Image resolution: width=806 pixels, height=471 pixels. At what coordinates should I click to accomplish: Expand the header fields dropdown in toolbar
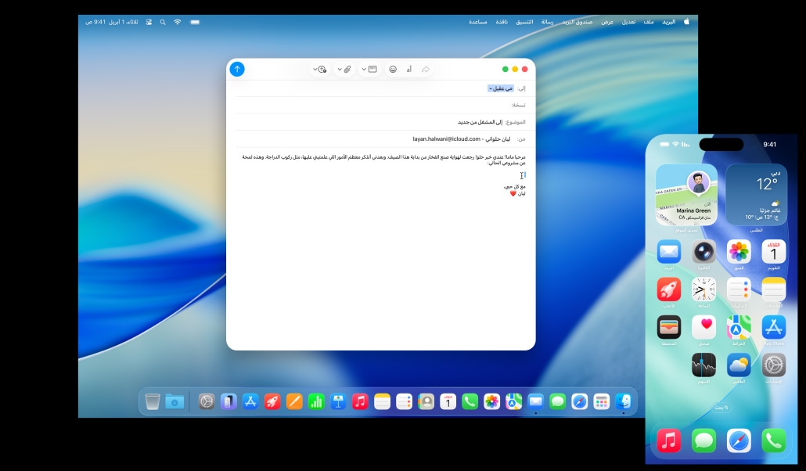[x=363, y=69]
